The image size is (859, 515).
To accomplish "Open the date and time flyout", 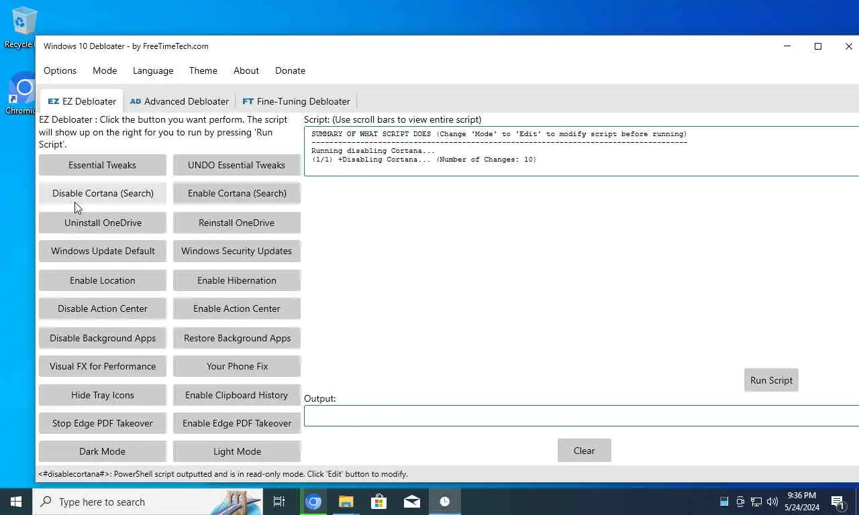I will click(x=801, y=502).
